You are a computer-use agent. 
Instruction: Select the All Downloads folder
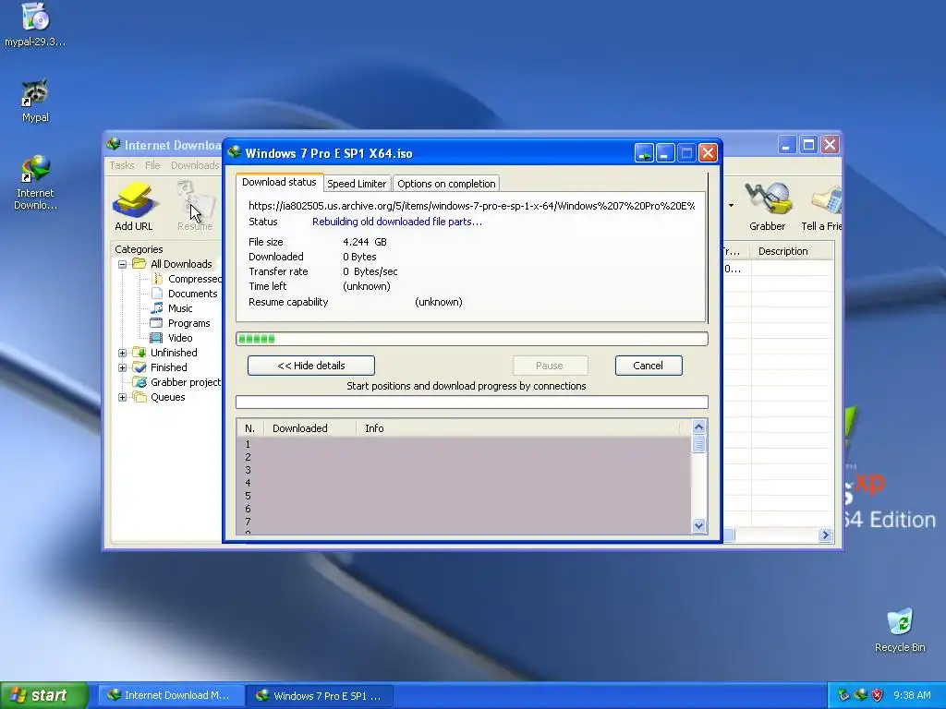click(173, 264)
